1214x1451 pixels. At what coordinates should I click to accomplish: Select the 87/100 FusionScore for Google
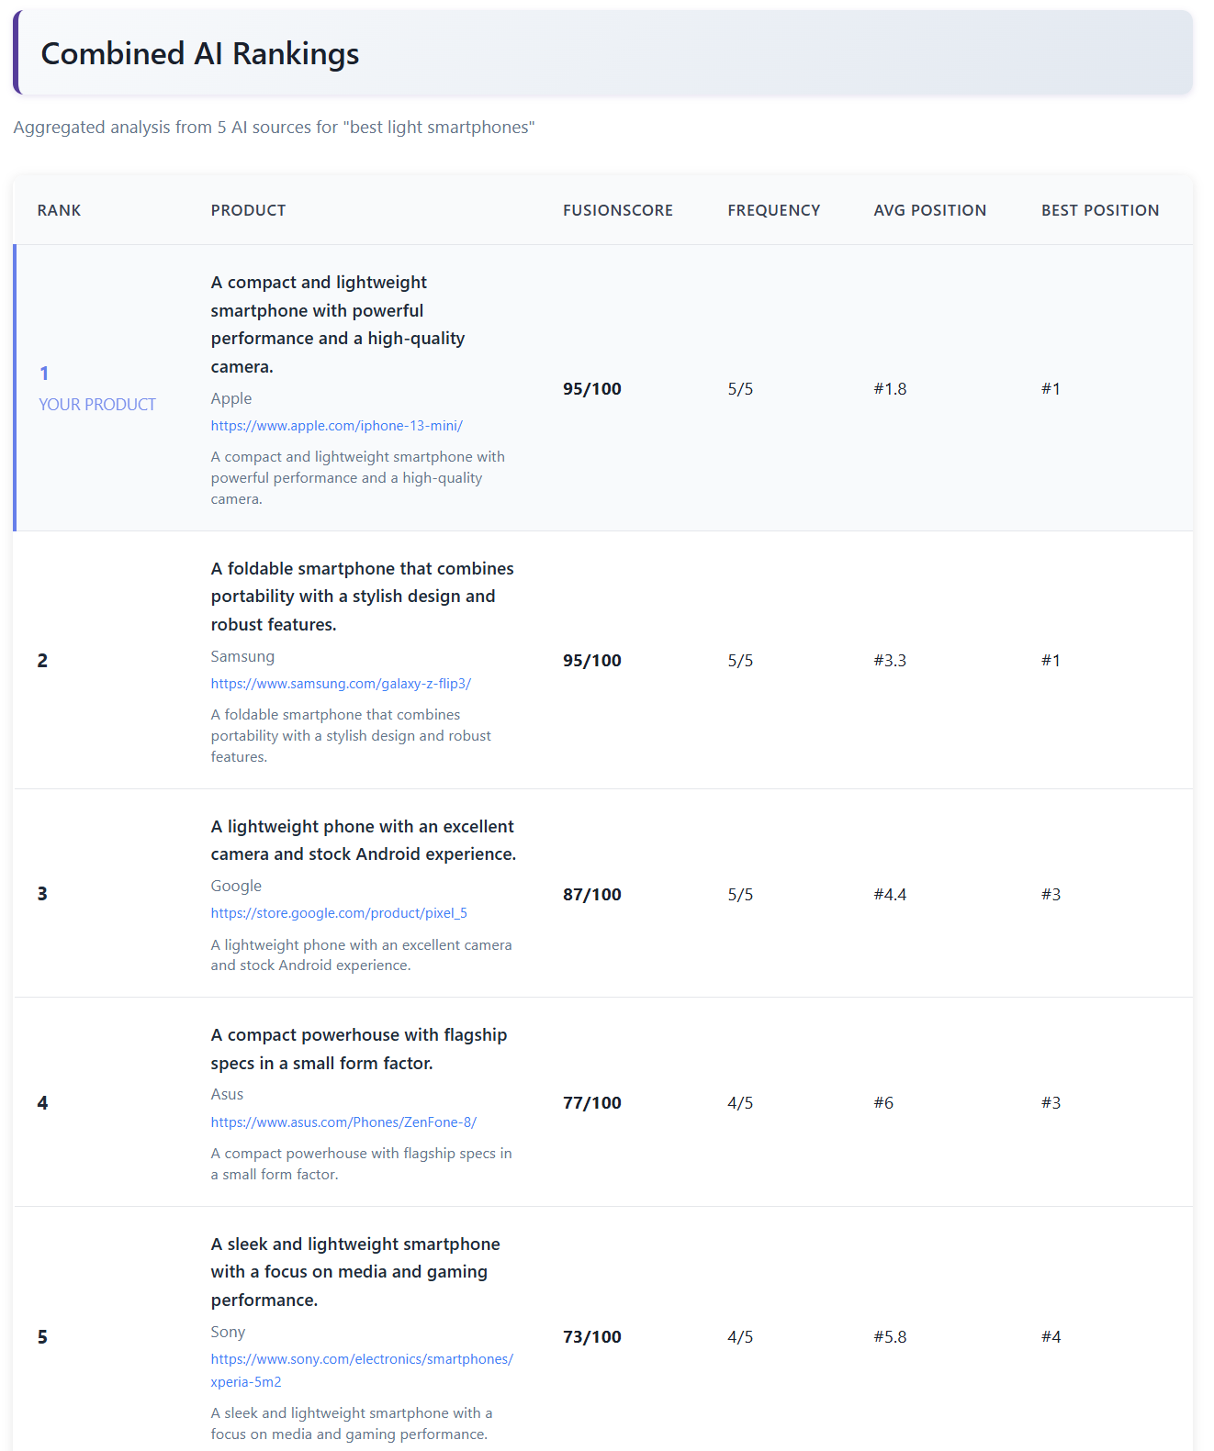[x=591, y=894]
